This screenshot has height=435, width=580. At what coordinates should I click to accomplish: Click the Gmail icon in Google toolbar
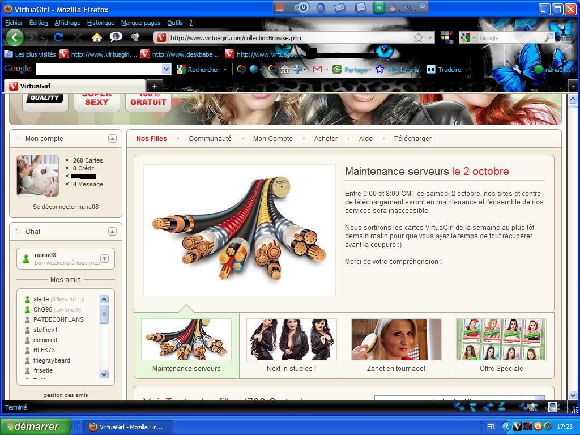pos(317,69)
